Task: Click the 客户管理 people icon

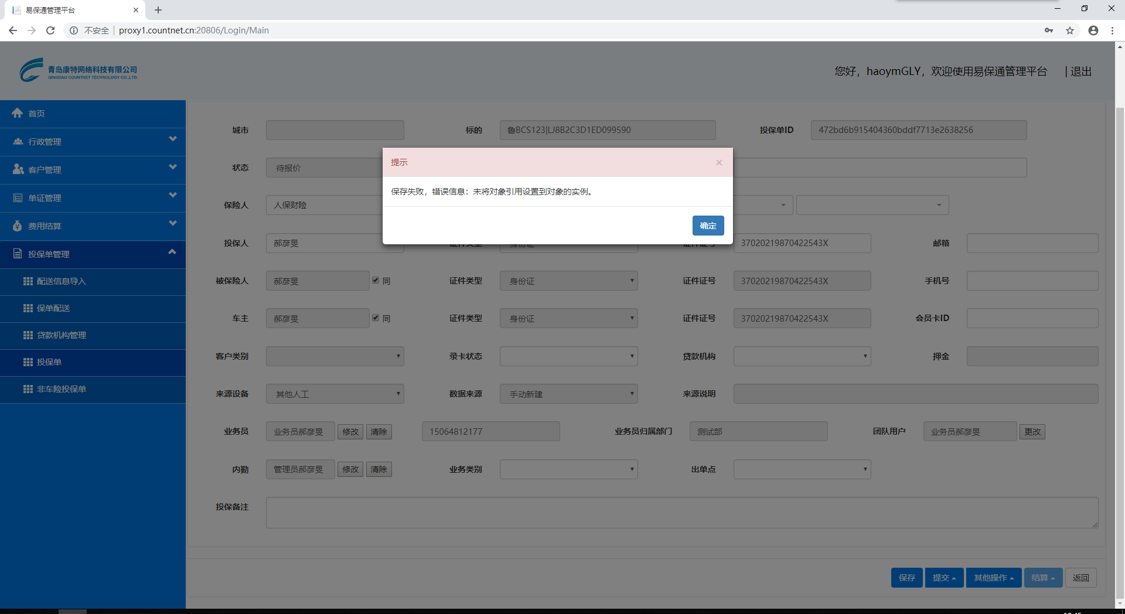Action: pos(18,169)
